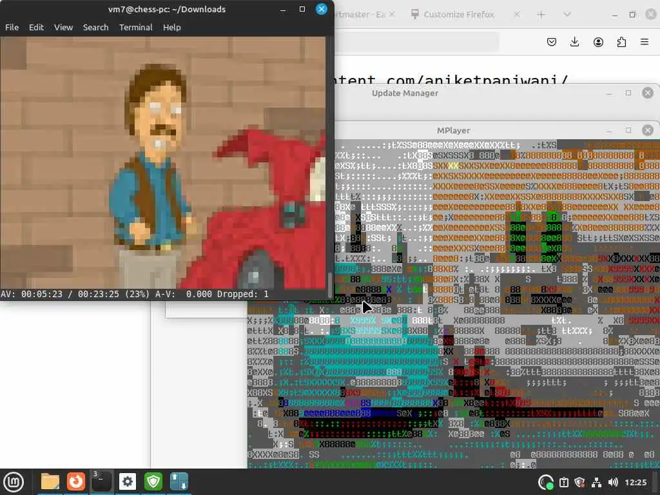The height and width of the screenshot is (495, 660).
Task: Open System Settings from taskbar
Action: click(x=128, y=481)
